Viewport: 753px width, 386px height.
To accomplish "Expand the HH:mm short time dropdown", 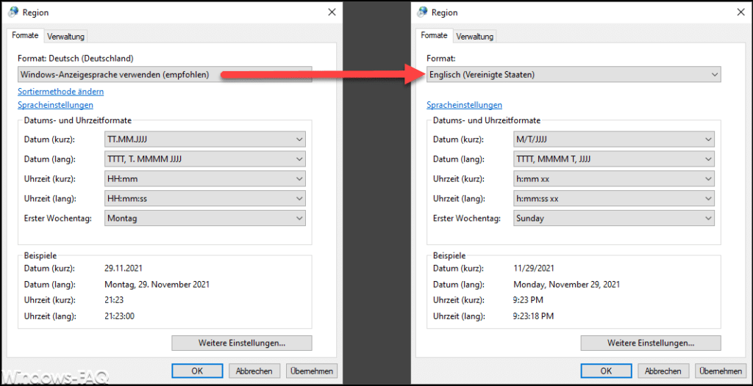I will pyautogui.click(x=204, y=179).
